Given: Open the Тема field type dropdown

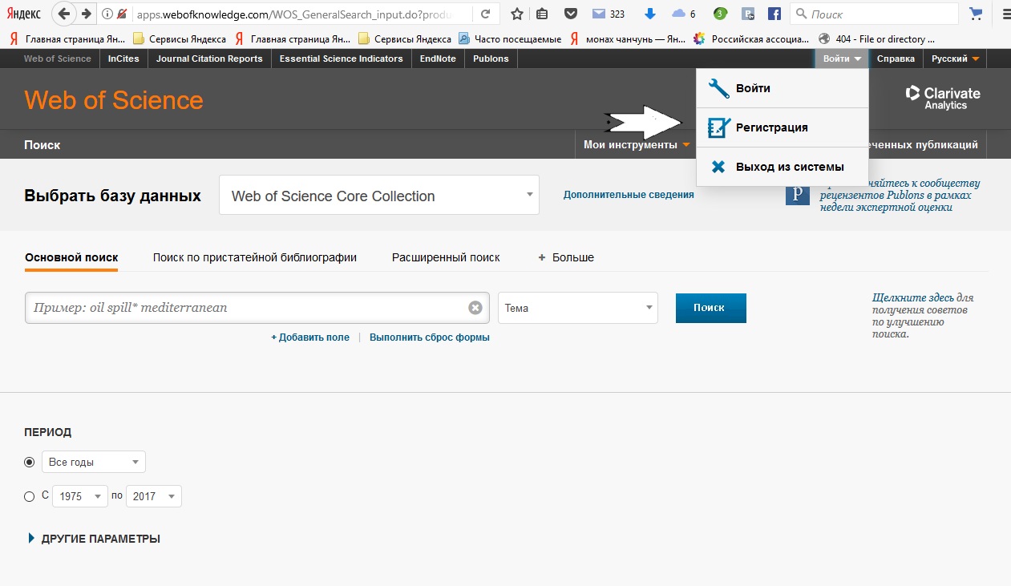Looking at the screenshot, I should [x=578, y=308].
